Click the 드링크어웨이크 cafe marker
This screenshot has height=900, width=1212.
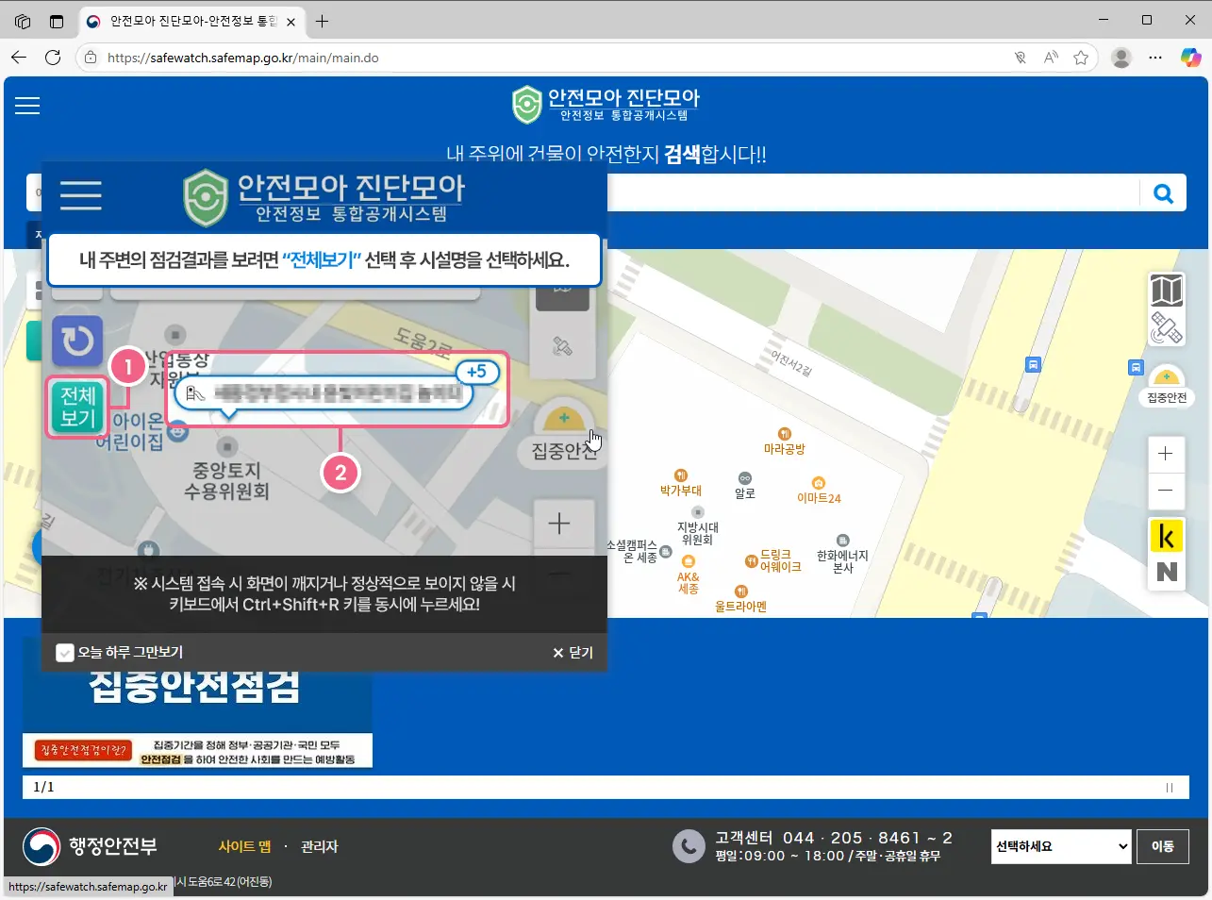772,560
